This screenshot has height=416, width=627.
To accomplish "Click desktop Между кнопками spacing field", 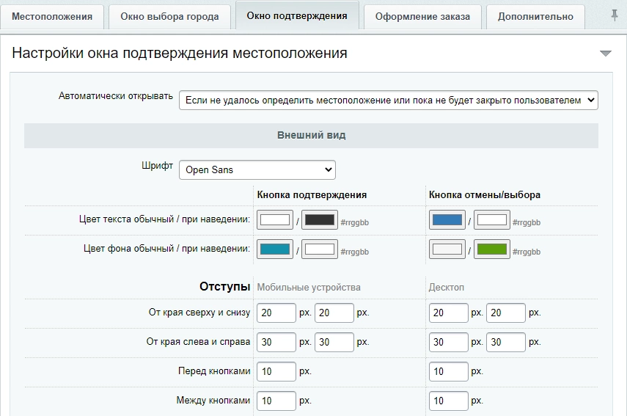I will 448,401.
